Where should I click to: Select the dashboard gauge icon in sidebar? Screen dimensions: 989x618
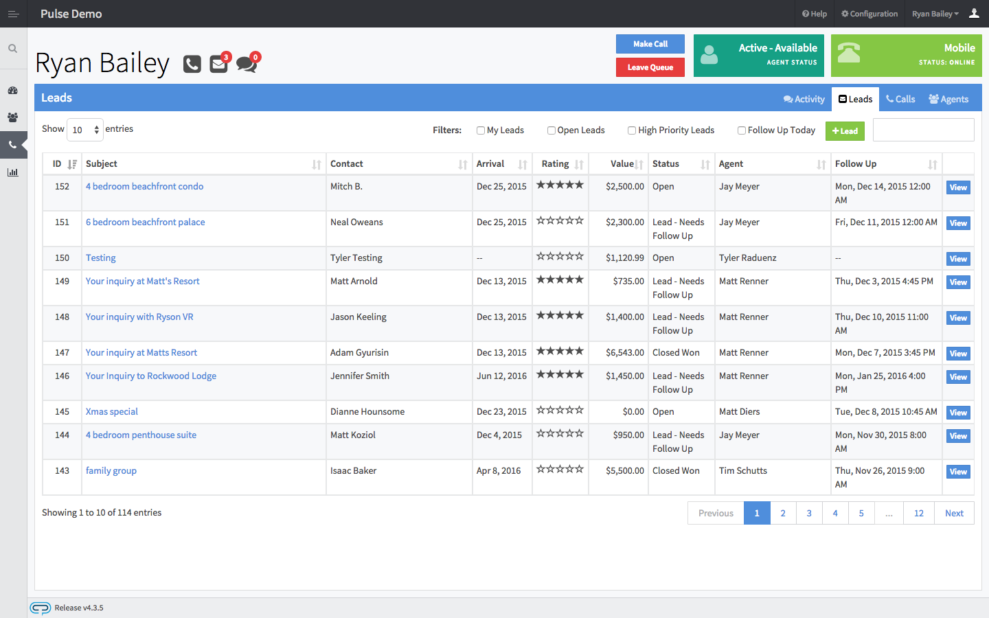click(13, 90)
